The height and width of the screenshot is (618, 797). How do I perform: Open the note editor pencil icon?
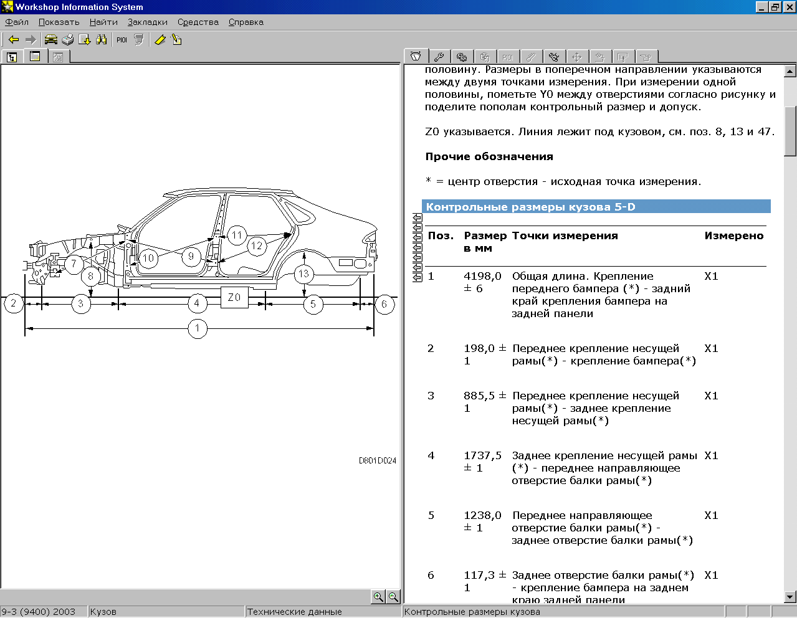tap(177, 40)
